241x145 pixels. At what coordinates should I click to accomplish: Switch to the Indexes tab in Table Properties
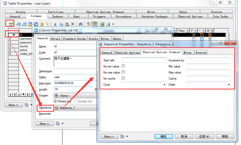(x=57, y=16)
